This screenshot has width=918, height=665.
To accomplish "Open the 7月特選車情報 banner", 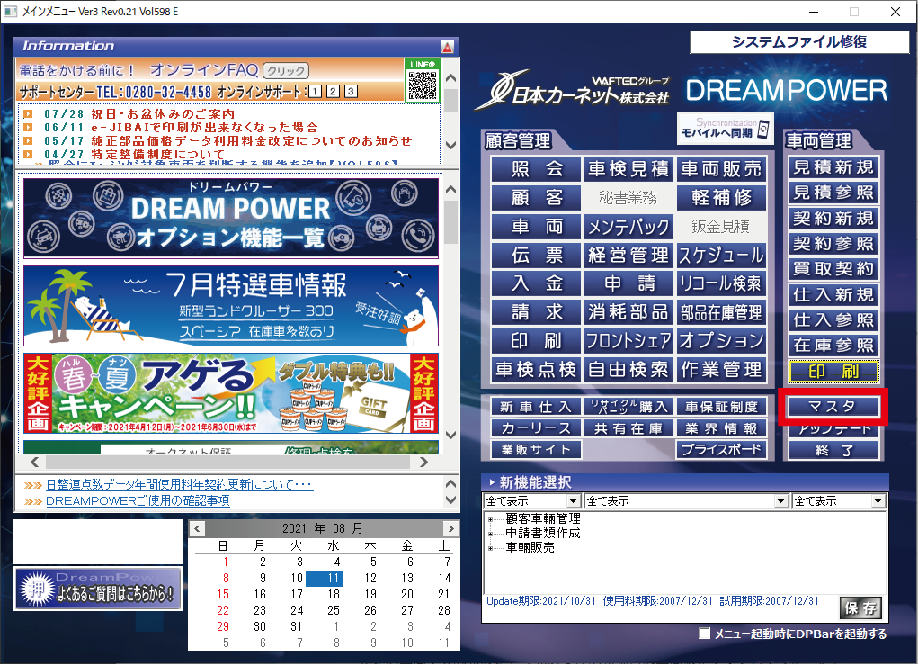I will 231,306.
